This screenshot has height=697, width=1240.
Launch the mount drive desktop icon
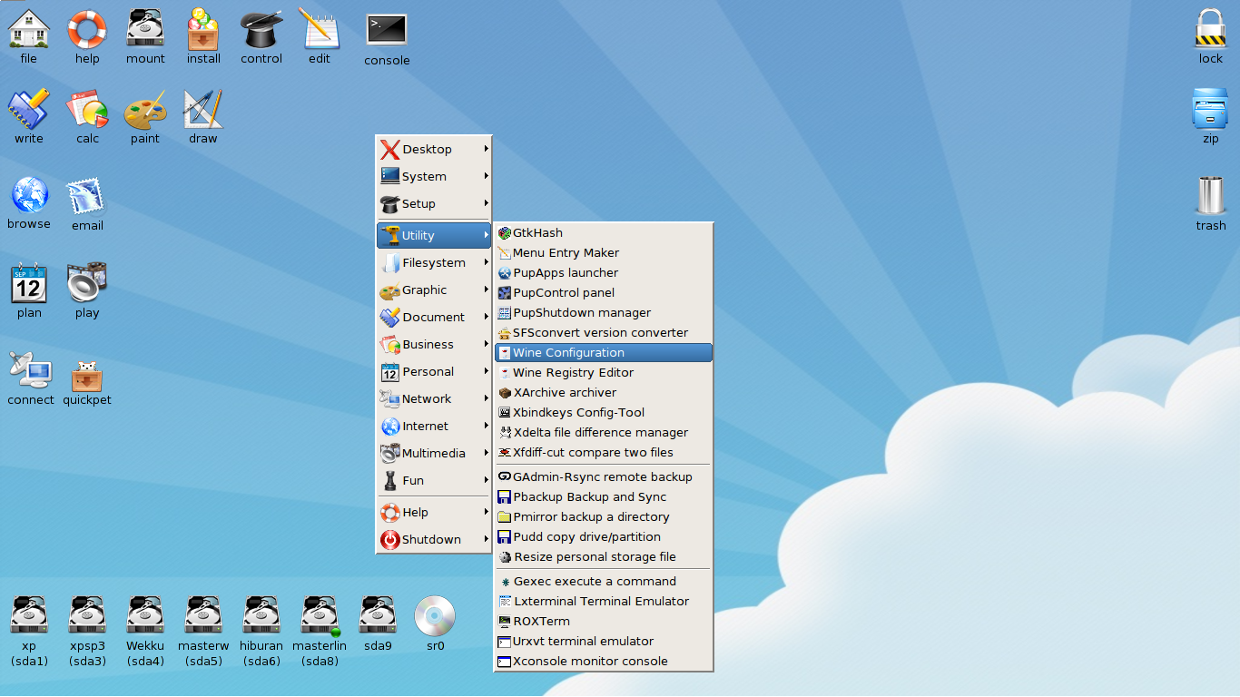pos(145,29)
